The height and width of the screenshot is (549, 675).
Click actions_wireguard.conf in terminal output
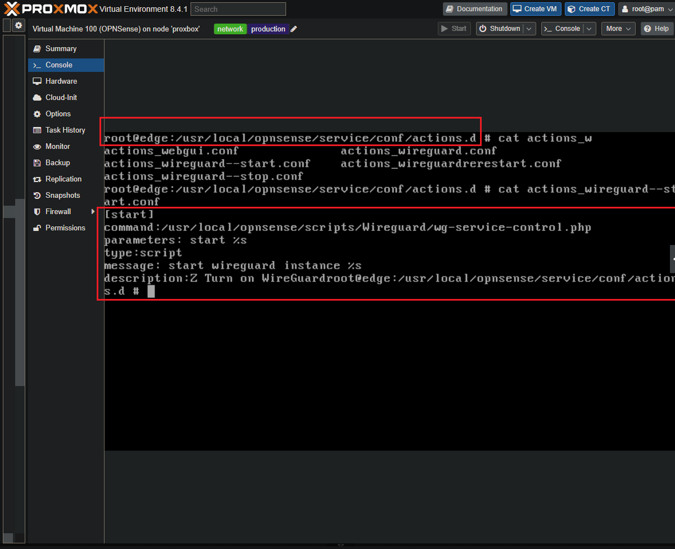click(x=419, y=151)
